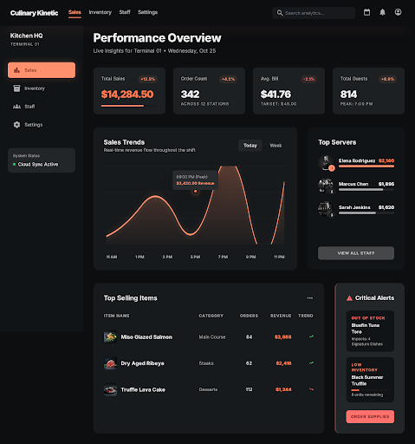Select Staff in the sidebar

click(x=42, y=107)
